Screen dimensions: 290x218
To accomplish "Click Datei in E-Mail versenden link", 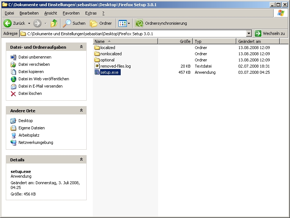I will 41,86.
